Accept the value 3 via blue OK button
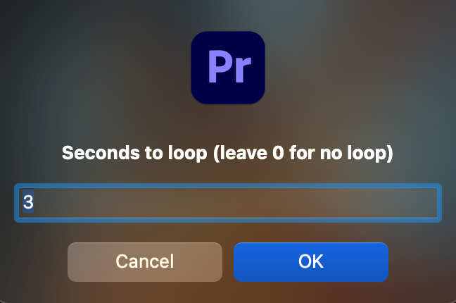456x303 pixels. tap(310, 261)
